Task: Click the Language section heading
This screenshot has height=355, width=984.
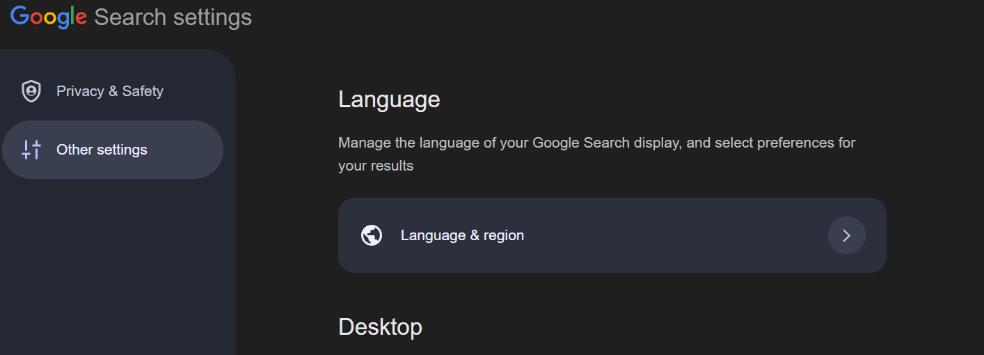Action: pyautogui.click(x=389, y=100)
